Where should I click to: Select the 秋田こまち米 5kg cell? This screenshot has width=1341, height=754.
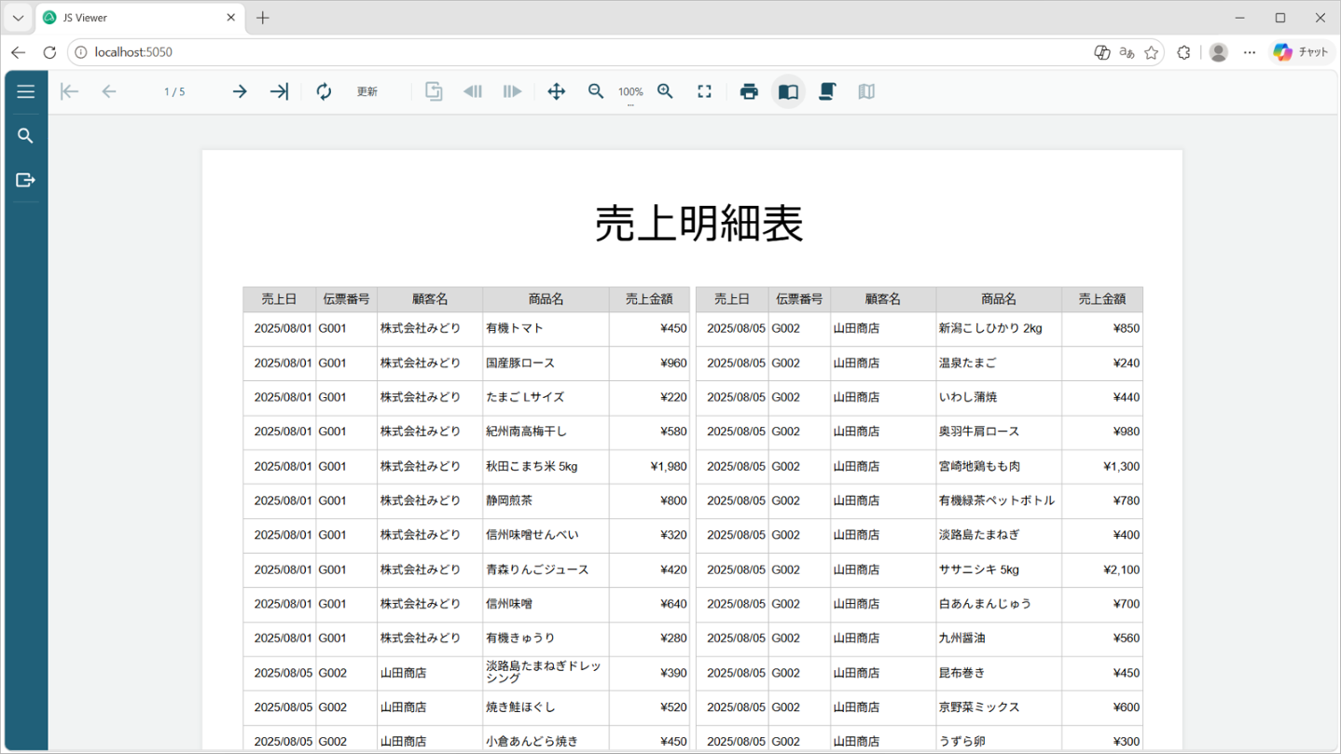tap(546, 467)
